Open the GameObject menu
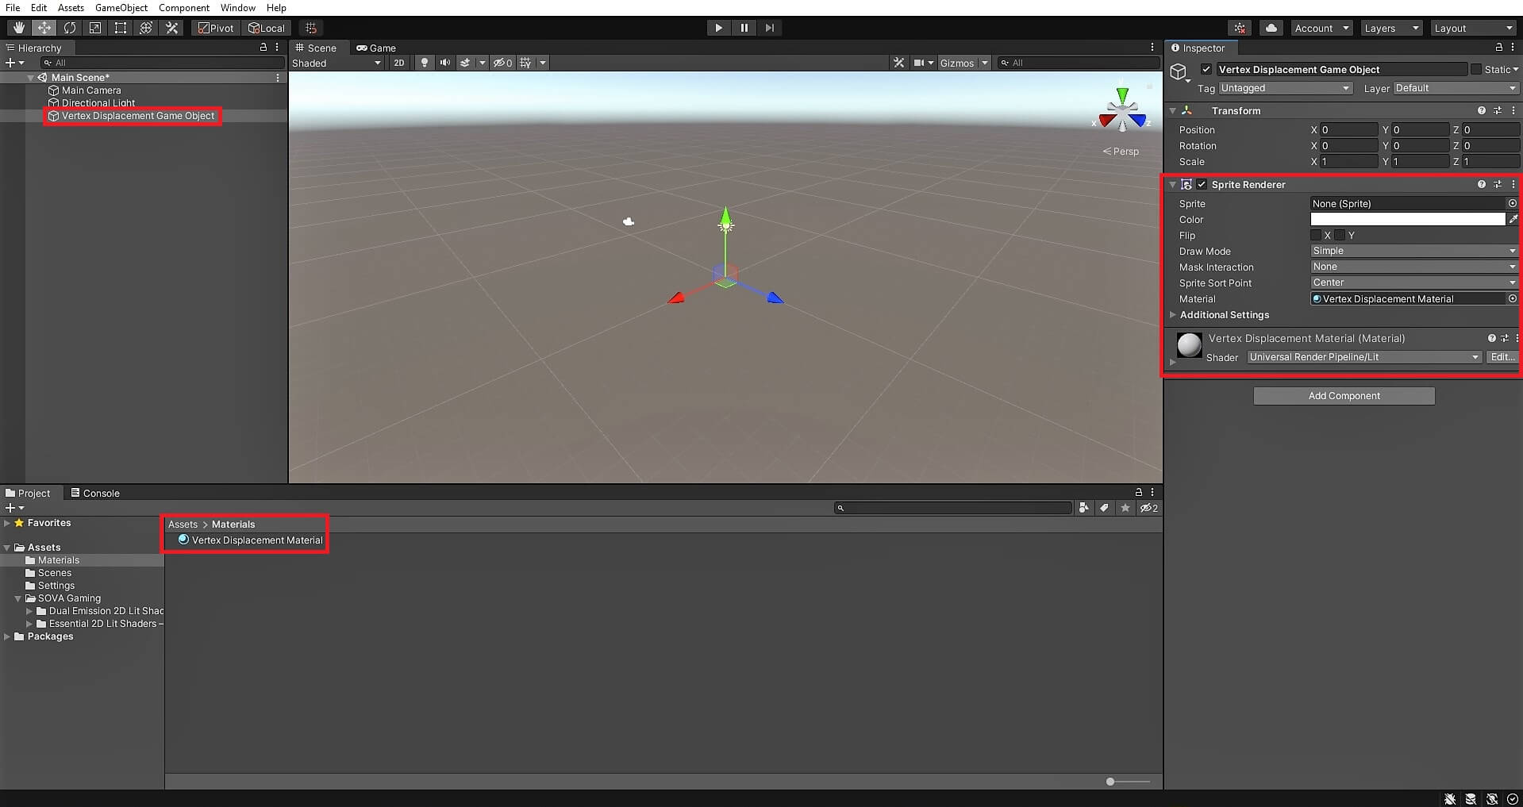This screenshot has width=1523, height=807. [121, 7]
